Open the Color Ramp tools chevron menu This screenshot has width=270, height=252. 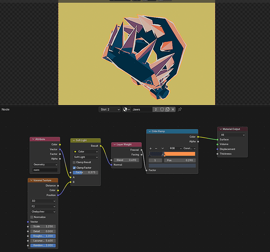[163, 148]
